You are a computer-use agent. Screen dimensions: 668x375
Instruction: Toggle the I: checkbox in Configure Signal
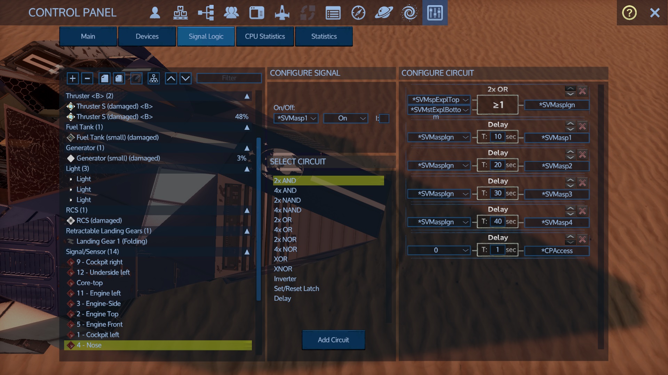pos(384,118)
